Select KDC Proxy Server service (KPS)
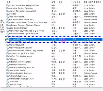The image size is (103, 91). coord(22,19)
